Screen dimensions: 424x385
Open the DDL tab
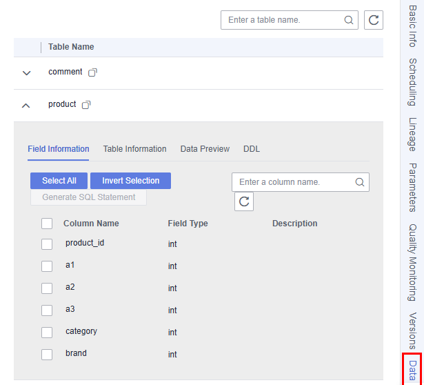coord(252,149)
